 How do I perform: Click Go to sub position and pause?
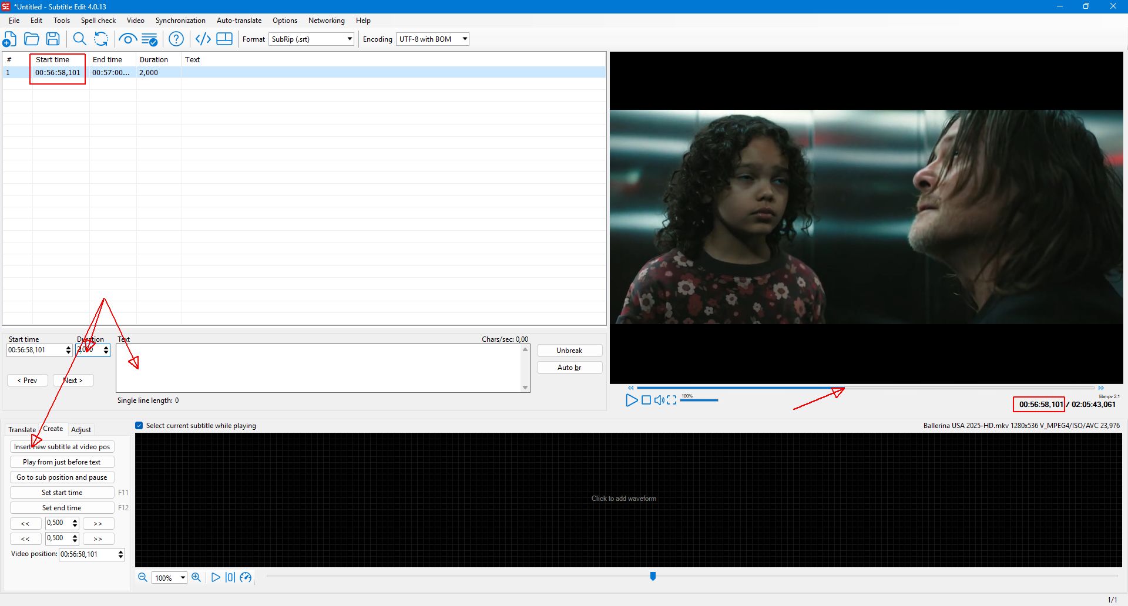click(x=62, y=477)
